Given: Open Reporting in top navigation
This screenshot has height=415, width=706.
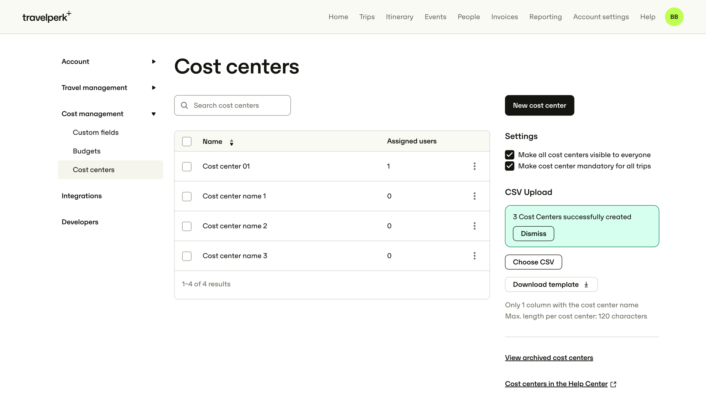Looking at the screenshot, I should point(545,17).
